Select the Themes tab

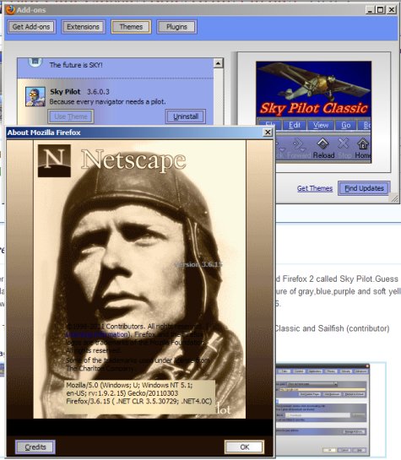click(131, 27)
